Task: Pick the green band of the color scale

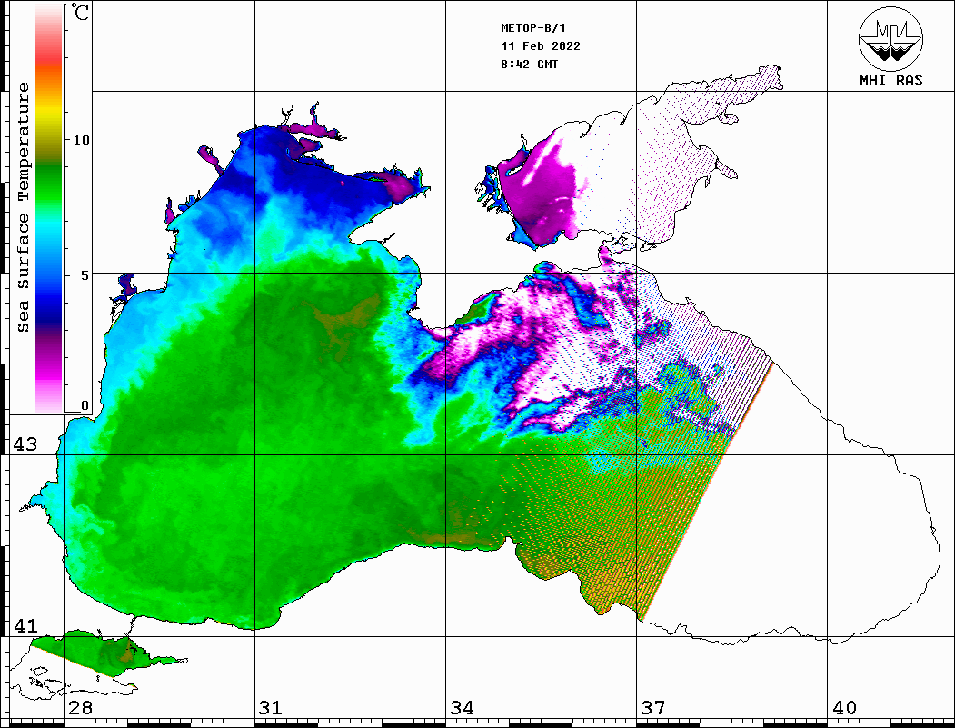Action: [x=49, y=183]
